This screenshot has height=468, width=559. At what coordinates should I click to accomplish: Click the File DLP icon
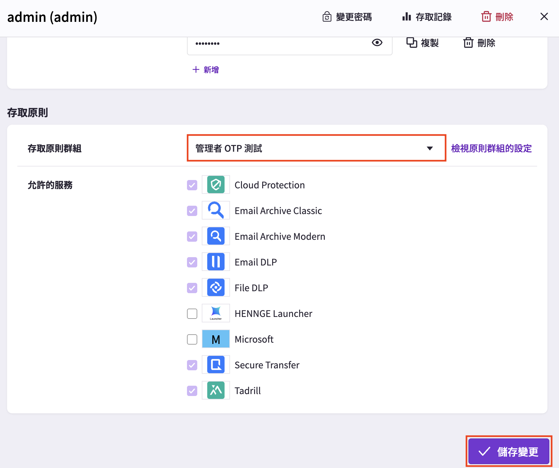(216, 287)
